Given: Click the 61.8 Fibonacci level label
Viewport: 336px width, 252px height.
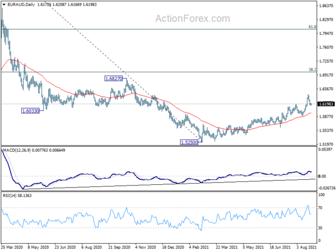Looking at the screenshot, I should 312,27.
